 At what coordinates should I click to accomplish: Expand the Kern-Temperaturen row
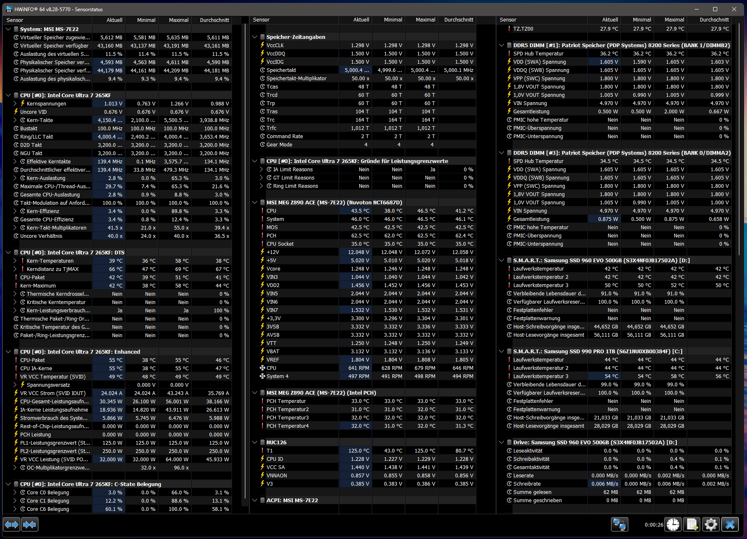[15, 261]
